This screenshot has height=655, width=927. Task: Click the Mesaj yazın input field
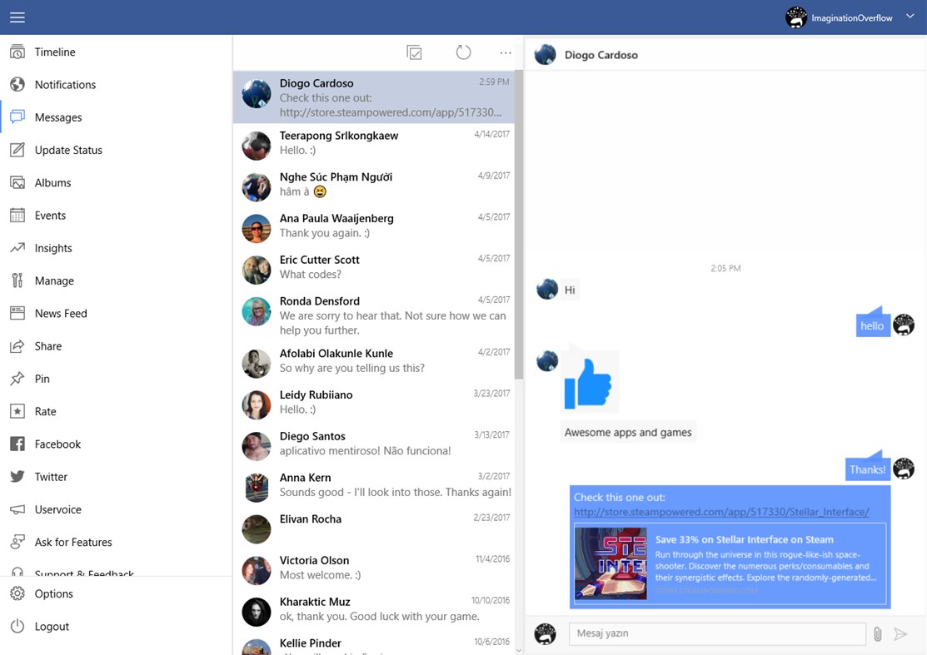(716, 633)
